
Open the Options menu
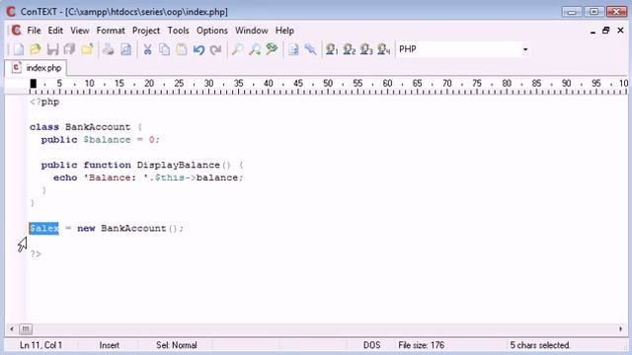click(212, 31)
